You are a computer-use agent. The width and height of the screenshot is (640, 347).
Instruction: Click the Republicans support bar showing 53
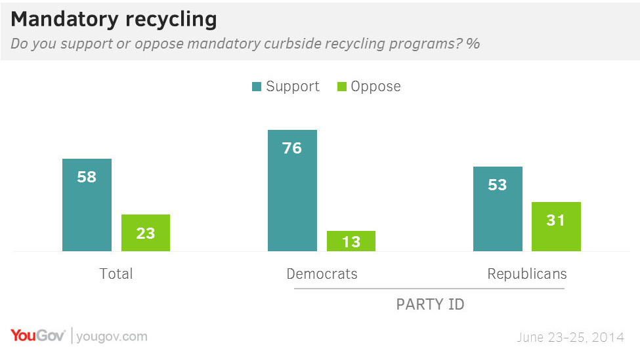coord(498,209)
